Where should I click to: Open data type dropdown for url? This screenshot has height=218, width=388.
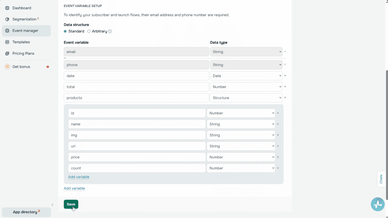point(241,146)
